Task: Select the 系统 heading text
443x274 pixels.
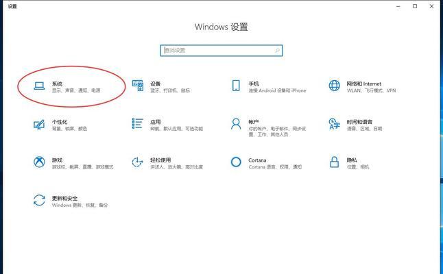Action: tap(57, 84)
